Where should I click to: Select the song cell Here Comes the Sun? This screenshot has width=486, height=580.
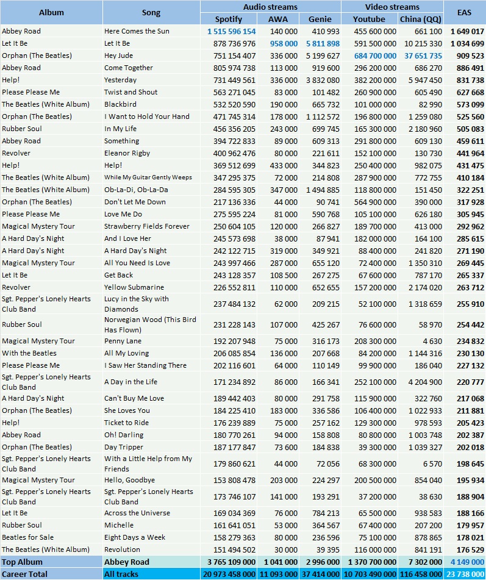pos(151,31)
